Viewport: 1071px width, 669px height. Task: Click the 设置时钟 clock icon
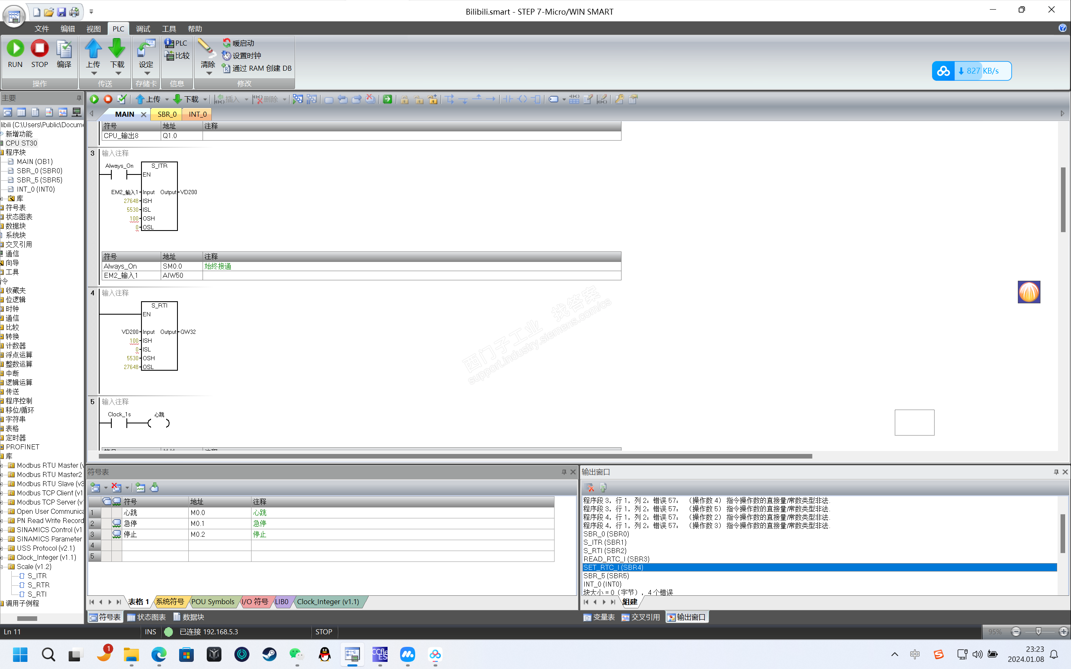[226, 55]
